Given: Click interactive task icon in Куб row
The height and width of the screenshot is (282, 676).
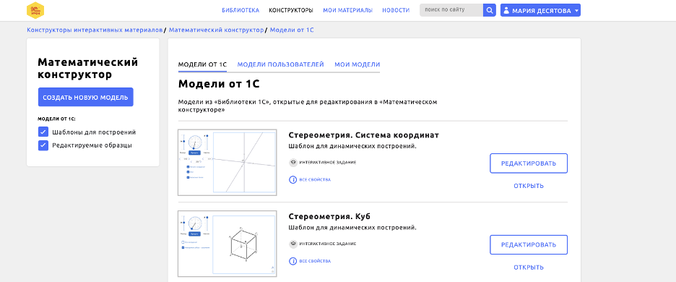Looking at the screenshot, I should [293, 244].
